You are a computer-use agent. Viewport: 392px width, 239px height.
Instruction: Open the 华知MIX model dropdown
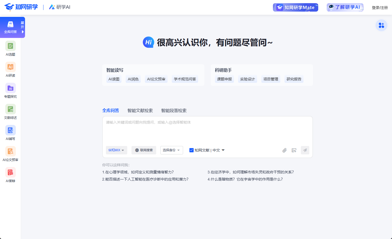[116, 150]
